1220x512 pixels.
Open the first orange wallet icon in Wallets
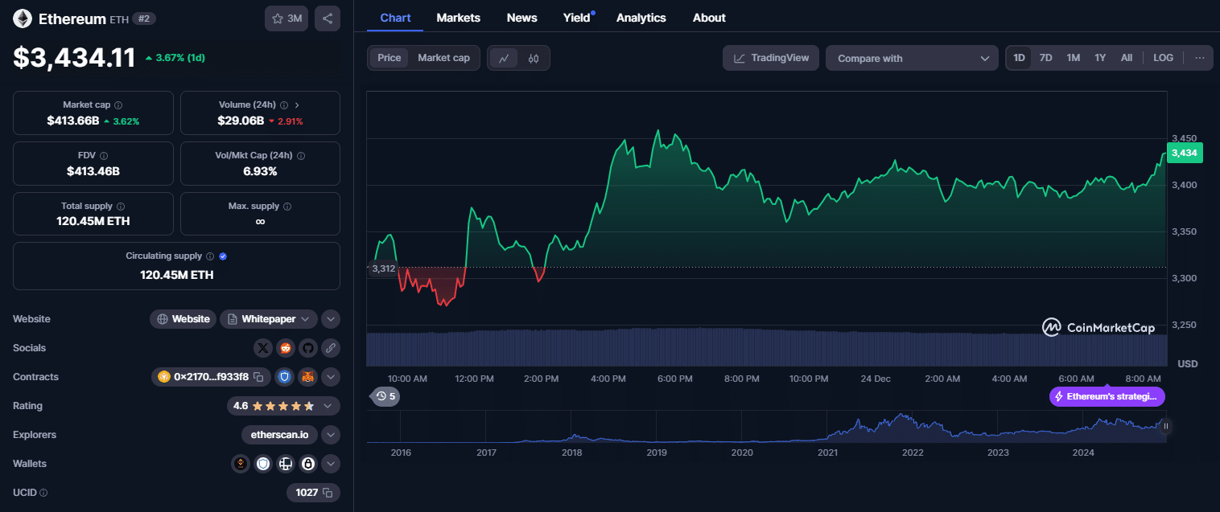[x=241, y=464]
